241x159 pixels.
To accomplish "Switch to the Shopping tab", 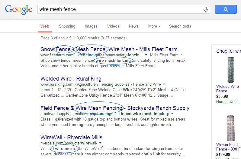I will [67, 26].
